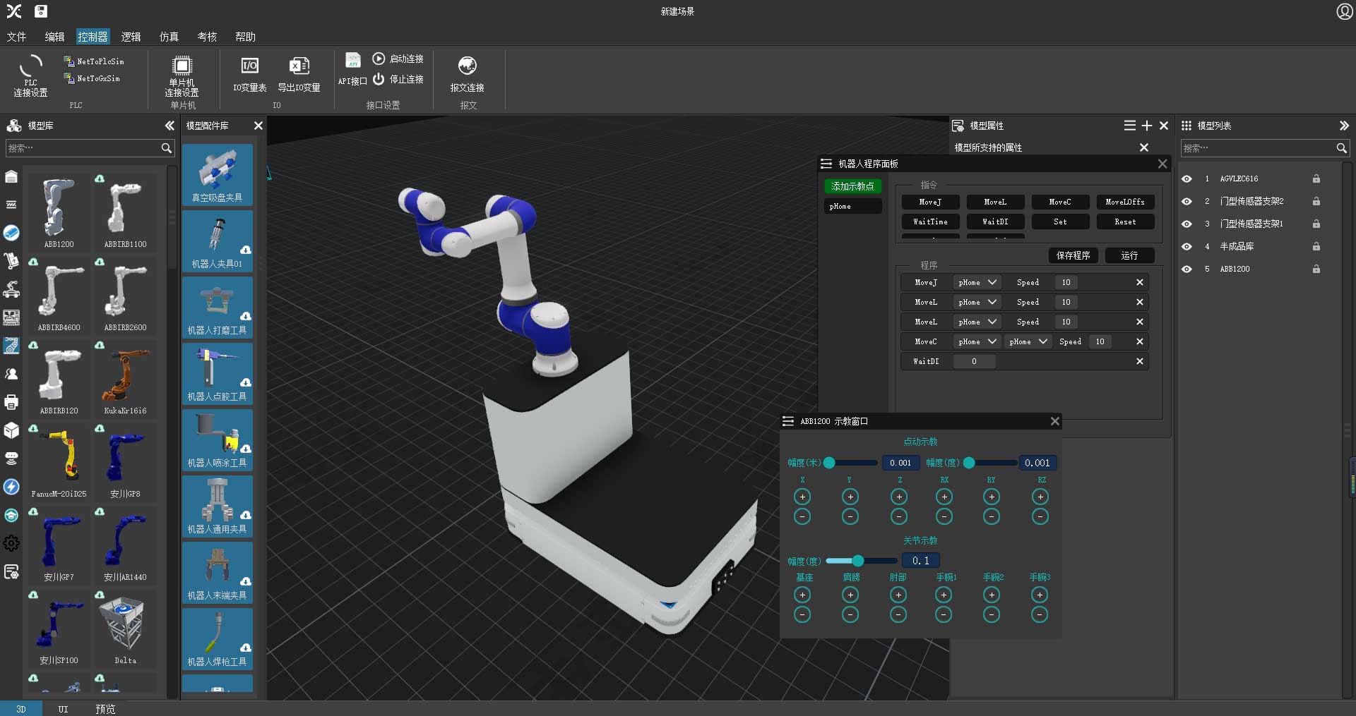Viewport: 1356px width, 716px height.
Task: Select ABBIRB1100 robot thumbnail
Action: (125, 212)
